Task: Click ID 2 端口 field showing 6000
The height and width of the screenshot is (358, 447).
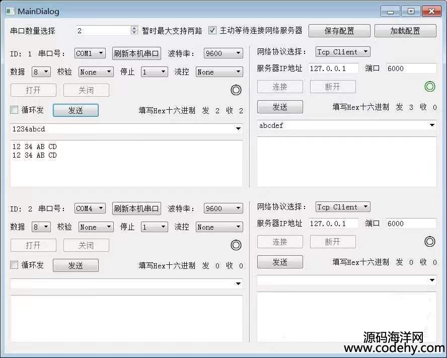Action: [x=411, y=224]
